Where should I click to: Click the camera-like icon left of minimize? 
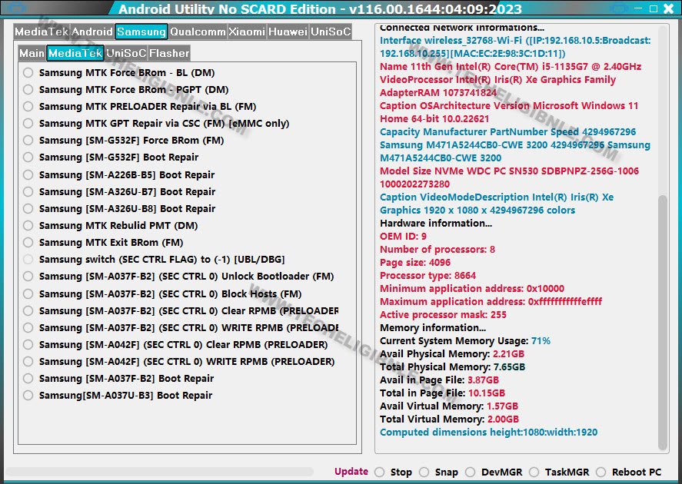[x=618, y=8]
